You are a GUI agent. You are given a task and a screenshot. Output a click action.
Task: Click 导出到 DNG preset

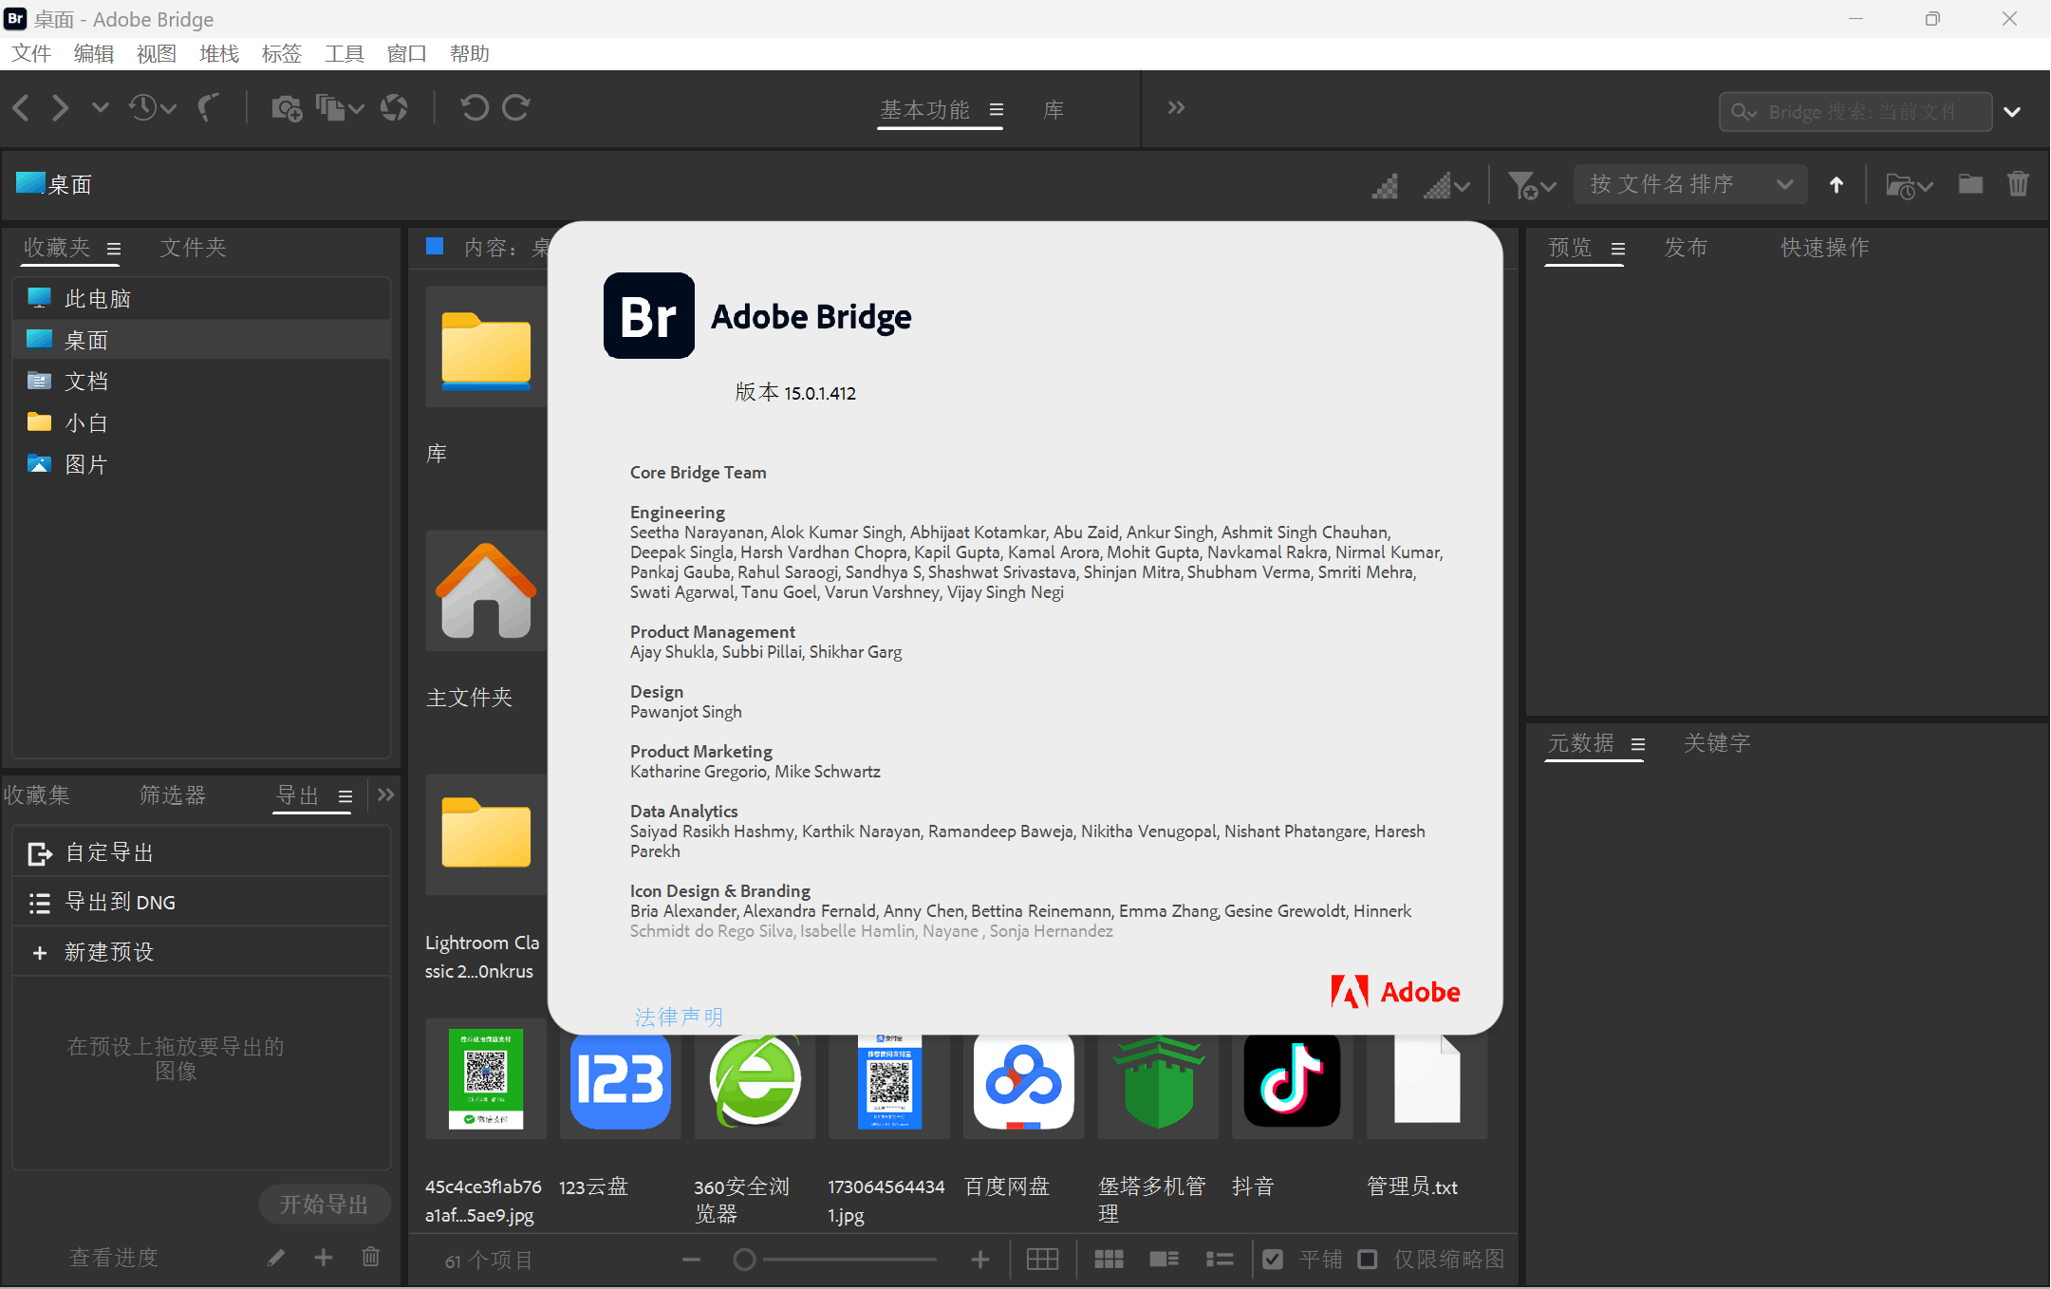(x=201, y=903)
